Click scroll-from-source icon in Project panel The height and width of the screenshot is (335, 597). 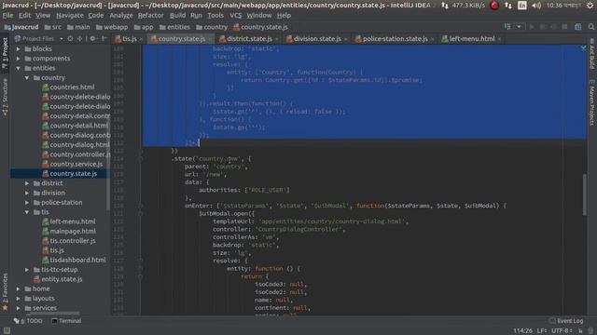coord(71,39)
